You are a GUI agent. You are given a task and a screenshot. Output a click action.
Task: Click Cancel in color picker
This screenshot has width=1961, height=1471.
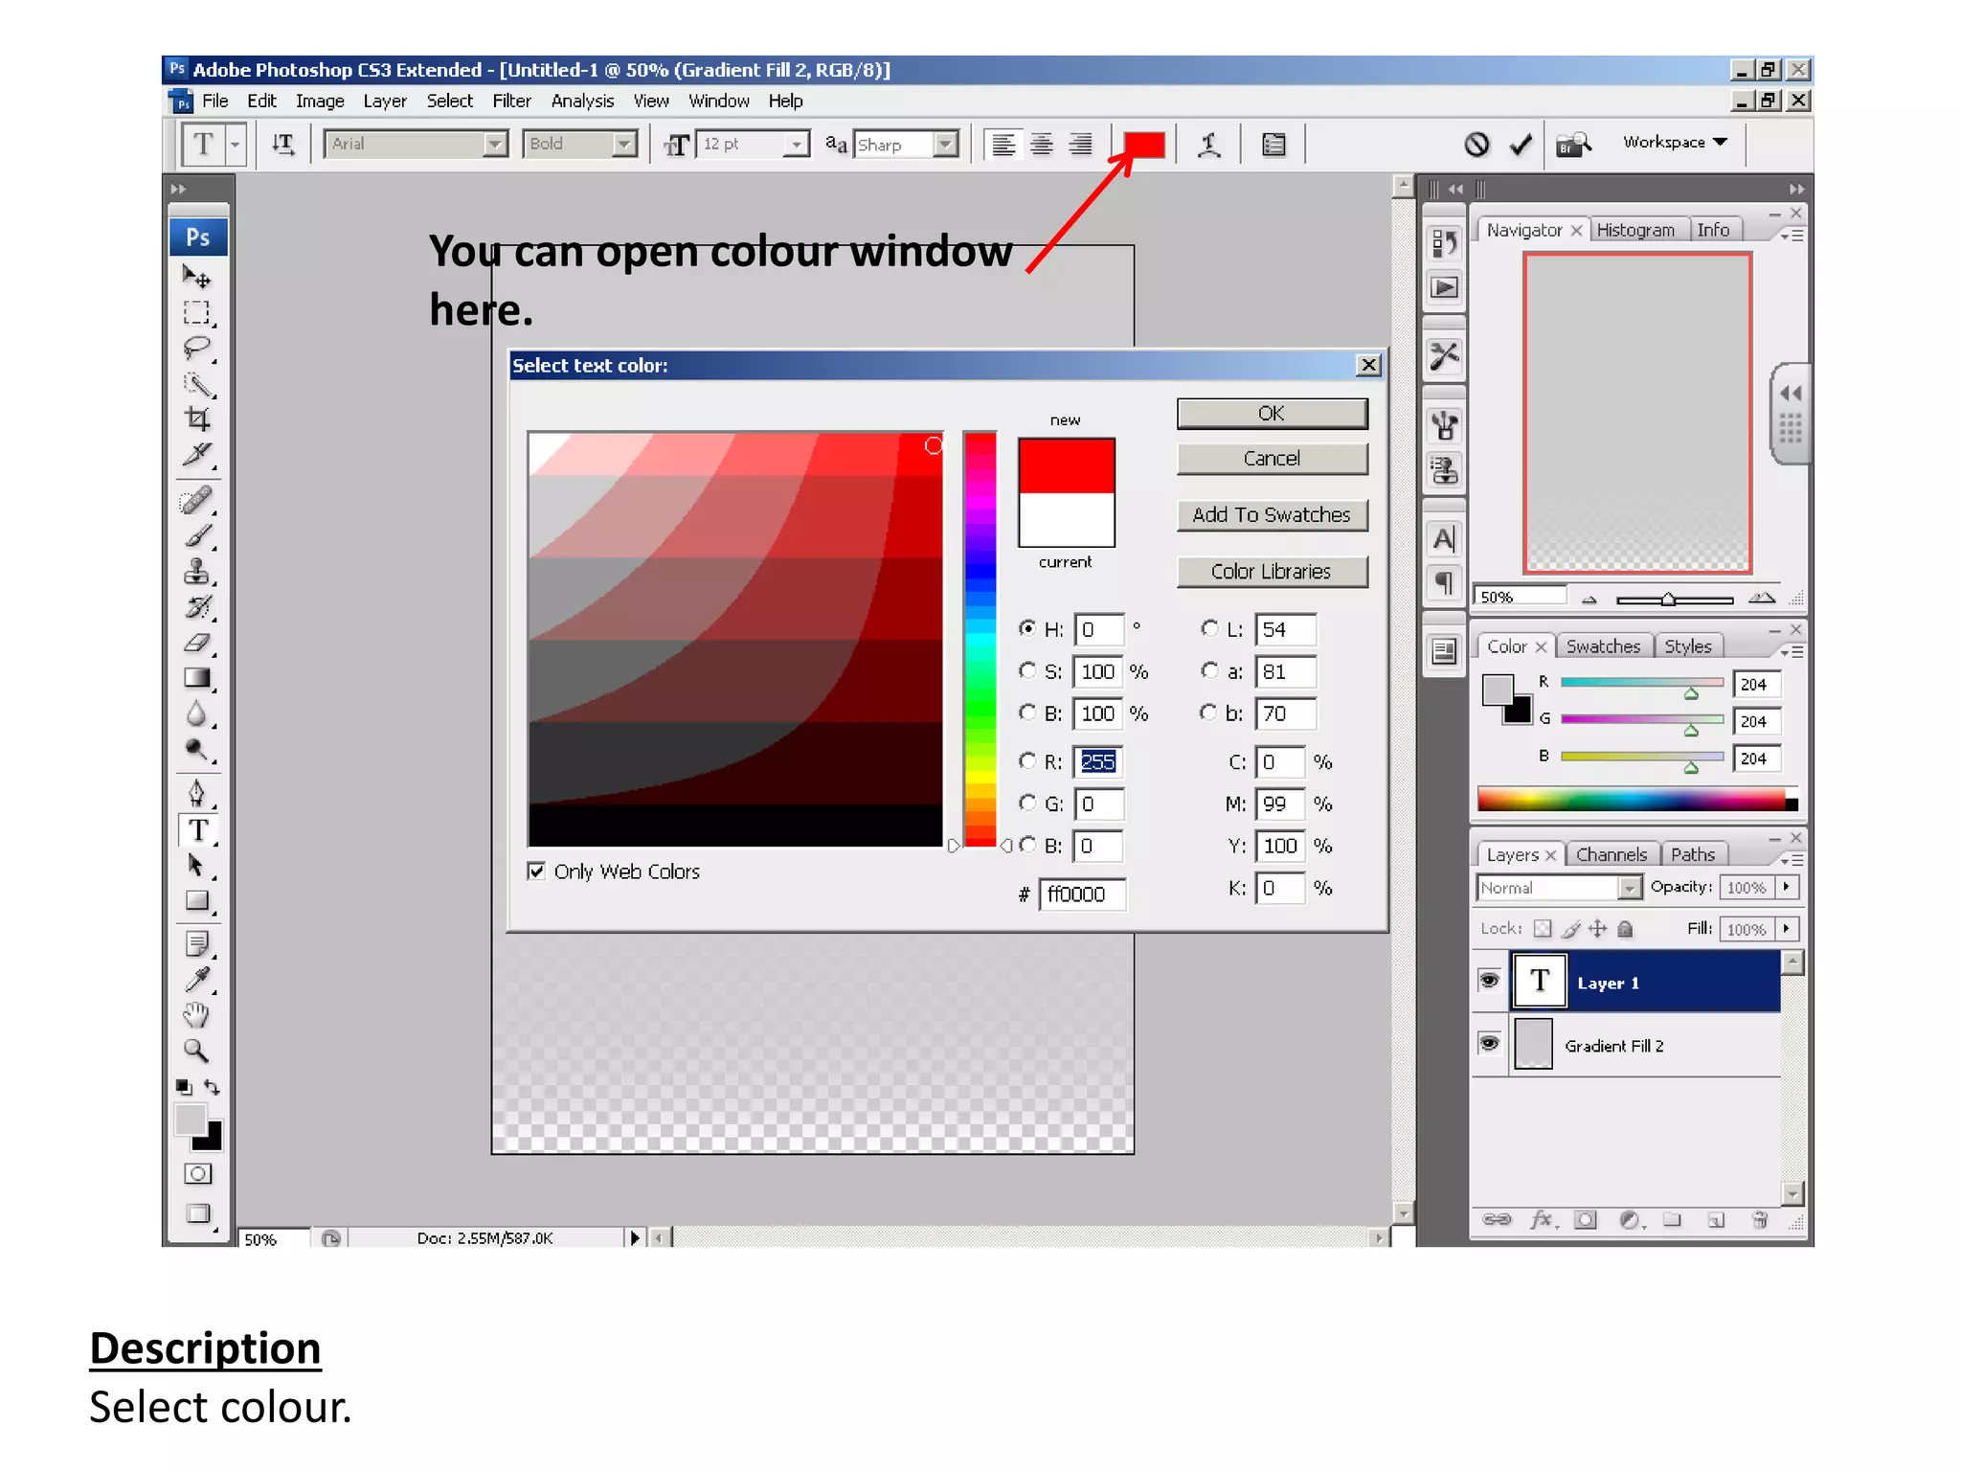pos(1272,459)
